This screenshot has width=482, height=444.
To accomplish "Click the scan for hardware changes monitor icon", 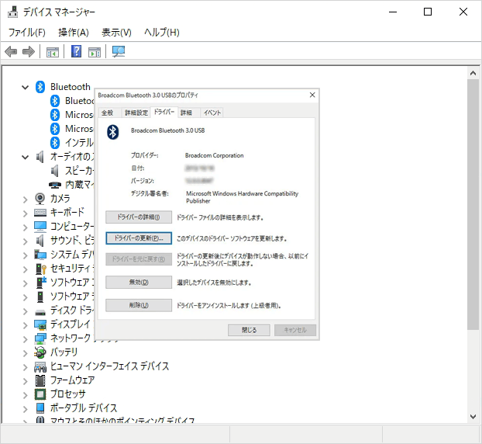I will coord(119,51).
